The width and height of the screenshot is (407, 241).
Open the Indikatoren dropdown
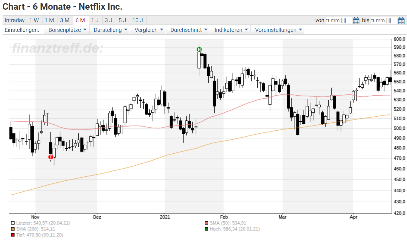[231, 30]
